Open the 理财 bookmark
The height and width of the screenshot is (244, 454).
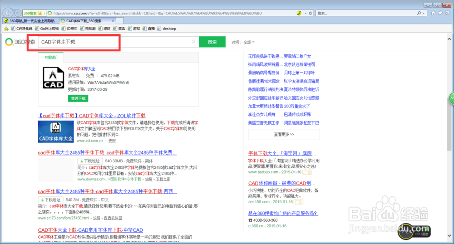pos(104,29)
